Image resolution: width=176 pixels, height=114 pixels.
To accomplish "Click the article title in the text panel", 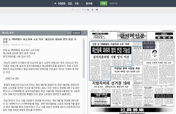I will tap(40, 40).
